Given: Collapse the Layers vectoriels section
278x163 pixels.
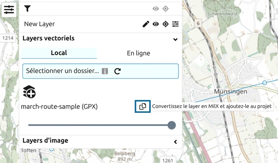Looking at the screenshot, I should click(x=175, y=40).
